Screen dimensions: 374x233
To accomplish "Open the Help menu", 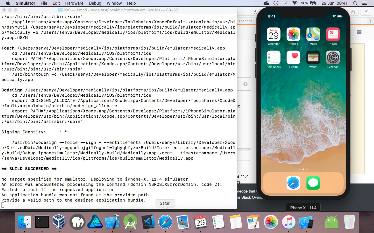I will (x=131, y=3).
